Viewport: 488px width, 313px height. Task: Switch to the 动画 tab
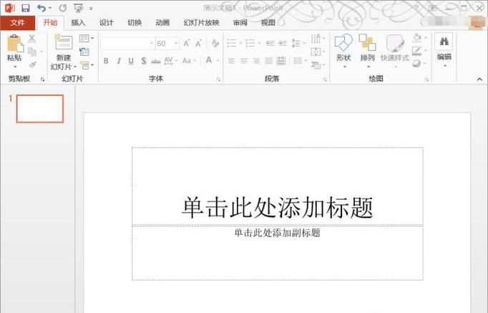(x=162, y=22)
